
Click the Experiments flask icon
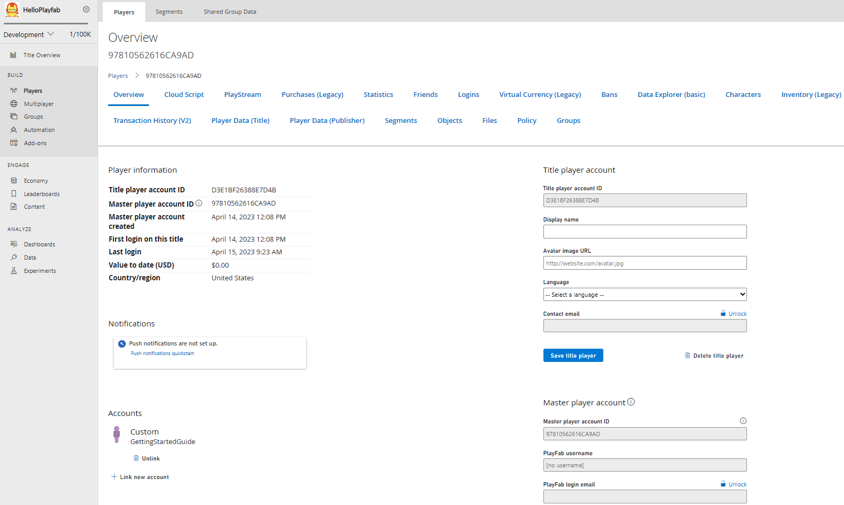(14, 271)
